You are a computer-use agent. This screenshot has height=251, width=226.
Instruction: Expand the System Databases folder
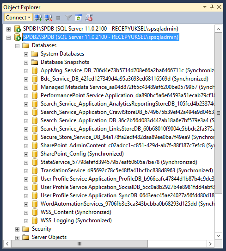pyautogui.click(x=26, y=54)
